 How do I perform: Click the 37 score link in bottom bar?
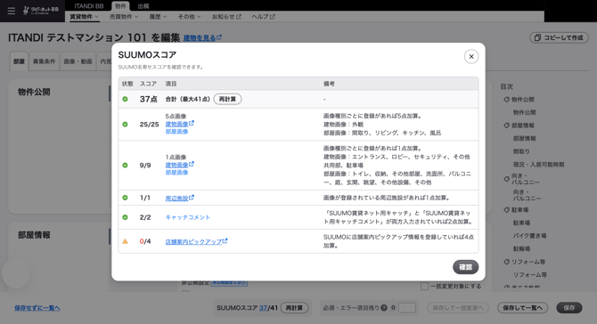(x=263, y=308)
